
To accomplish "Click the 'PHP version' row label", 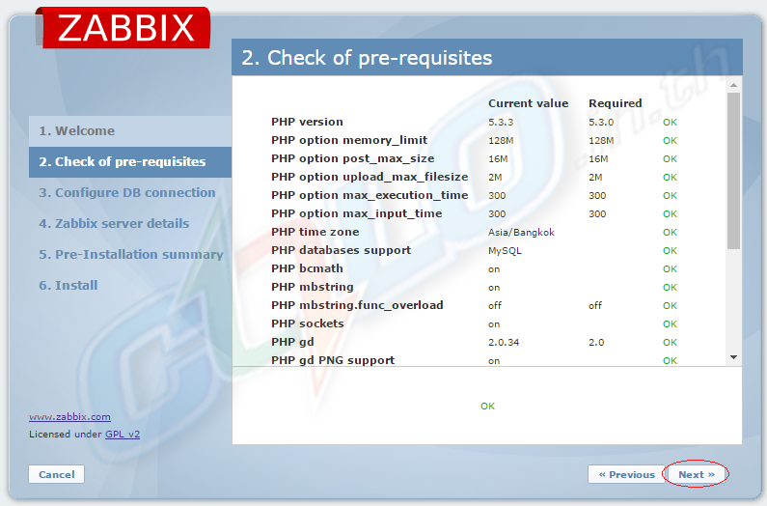I will (307, 122).
